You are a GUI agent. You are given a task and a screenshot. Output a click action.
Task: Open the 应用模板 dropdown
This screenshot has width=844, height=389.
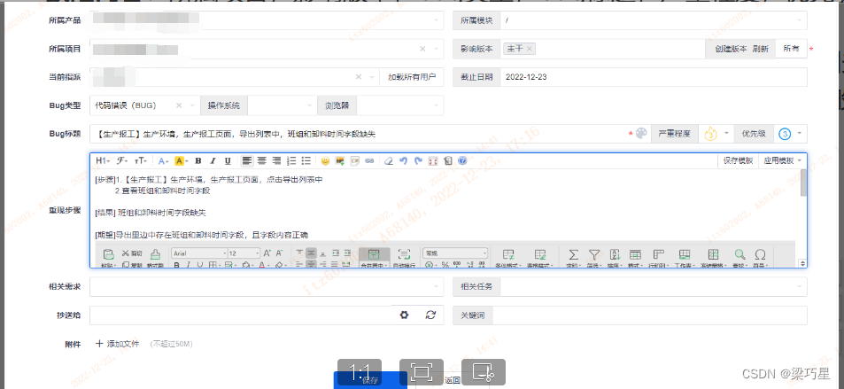[783, 160]
